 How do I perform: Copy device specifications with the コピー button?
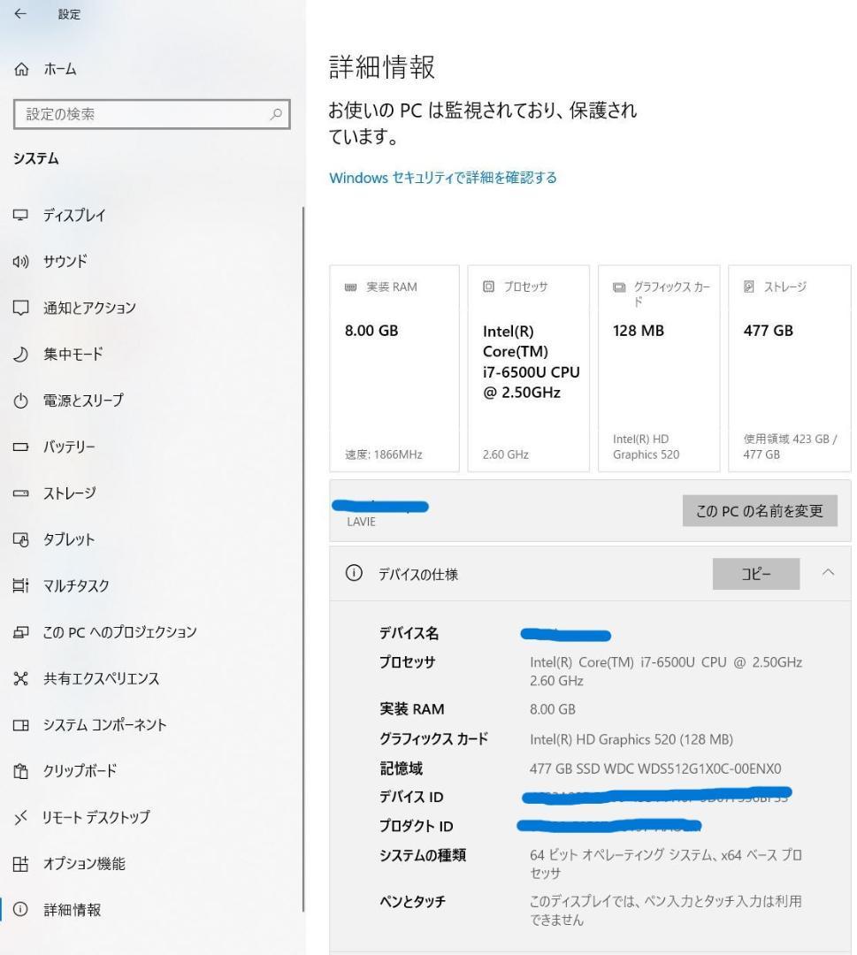[755, 573]
